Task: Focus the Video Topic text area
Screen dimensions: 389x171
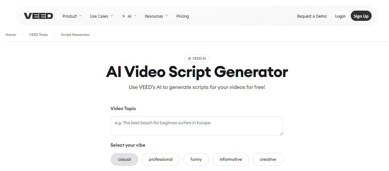Action: [197, 126]
